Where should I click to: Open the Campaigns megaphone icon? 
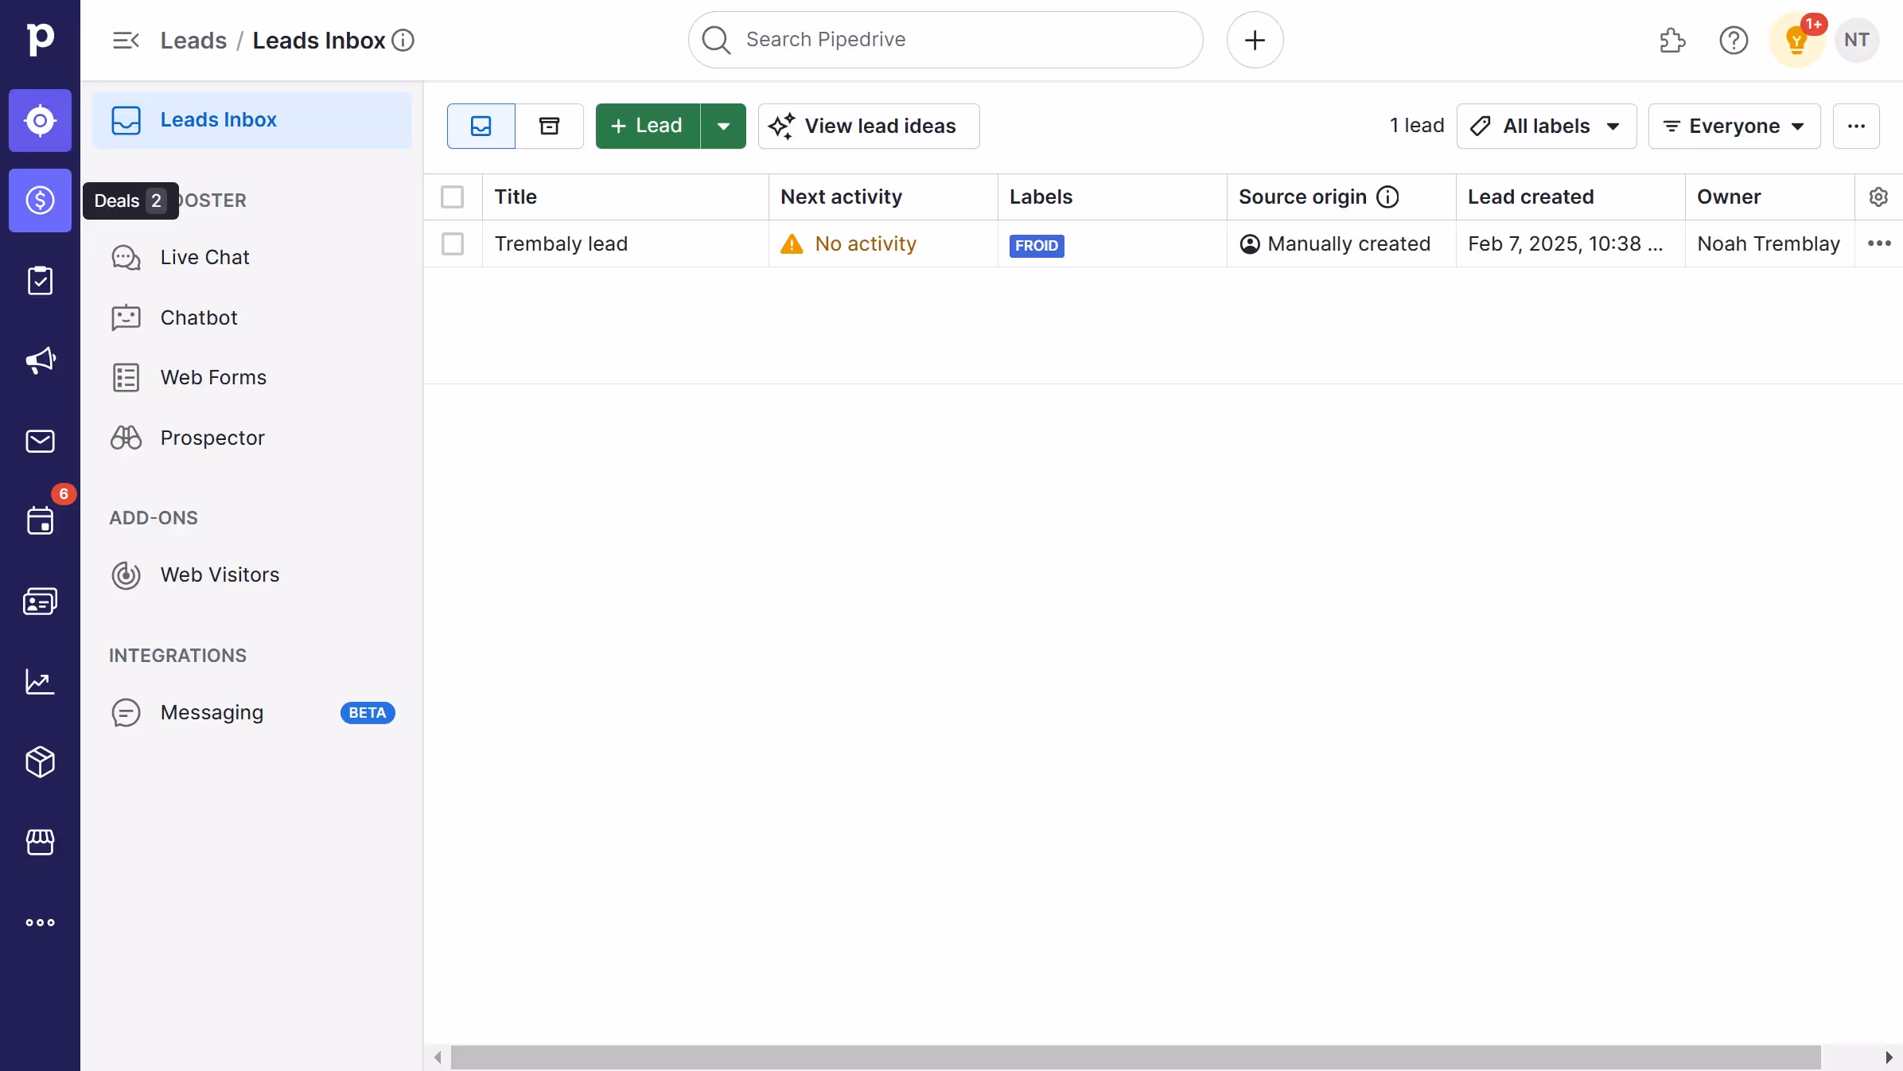coord(40,360)
